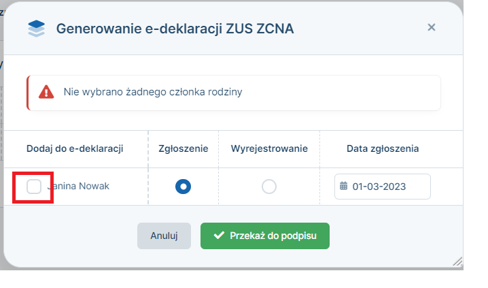488x288 pixels.
Task: Click the white checkmark icon on green button
Action: (219, 236)
